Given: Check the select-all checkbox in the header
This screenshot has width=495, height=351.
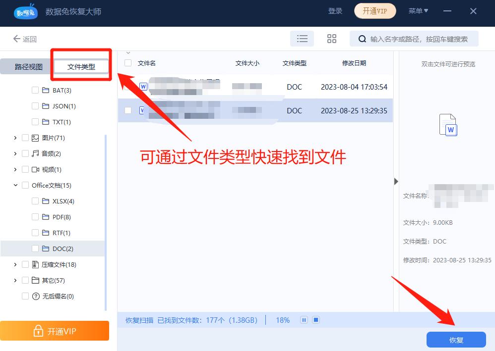Looking at the screenshot, I should tap(126, 63).
